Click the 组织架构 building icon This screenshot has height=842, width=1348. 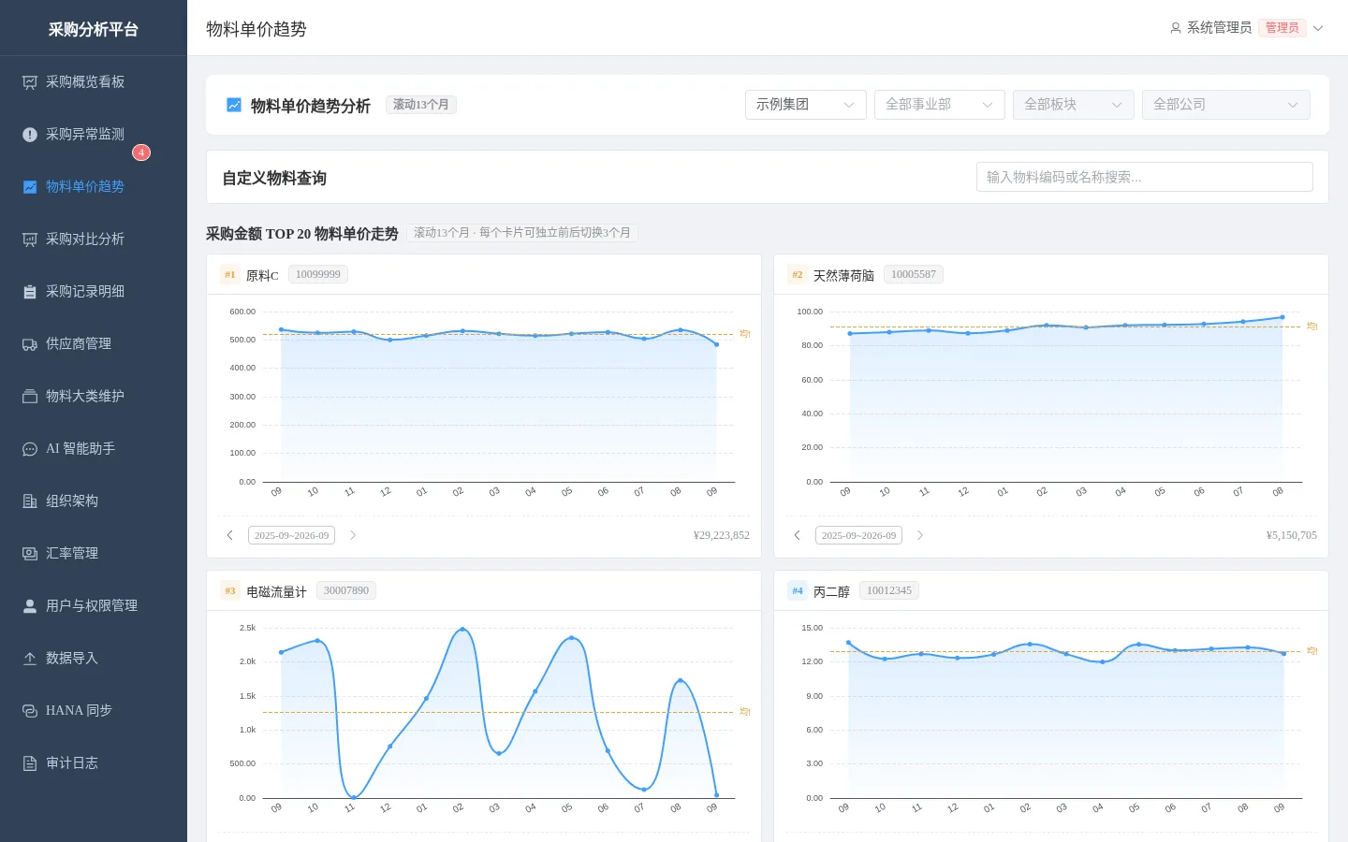point(30,501)
